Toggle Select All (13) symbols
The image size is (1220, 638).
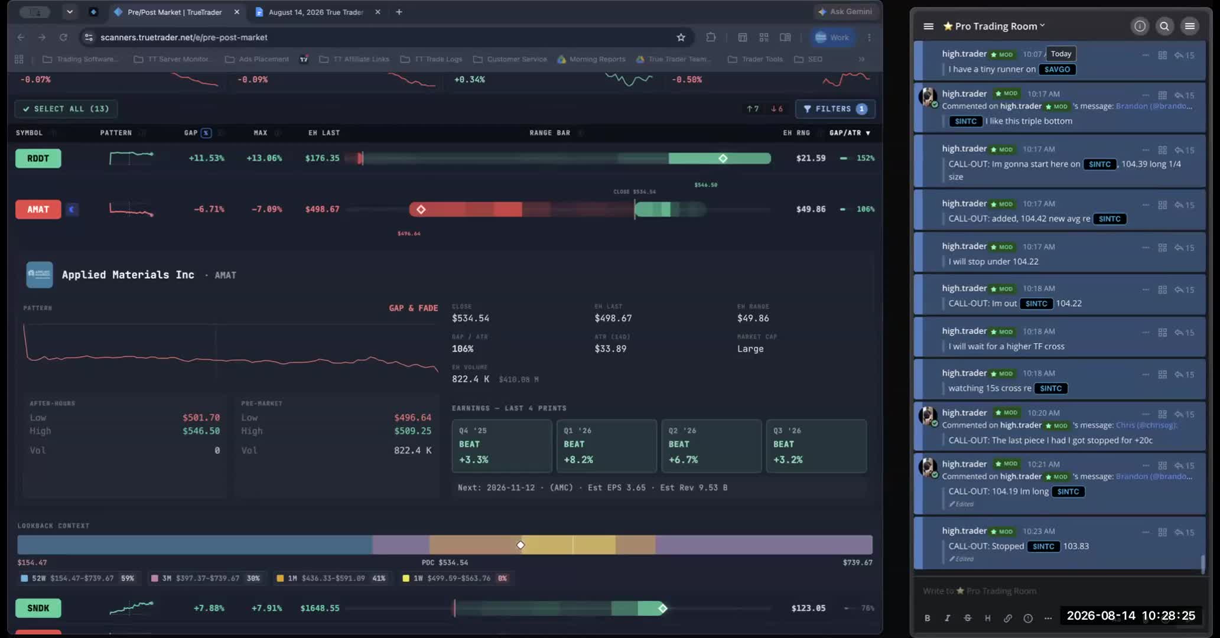[x=66, y=109]
